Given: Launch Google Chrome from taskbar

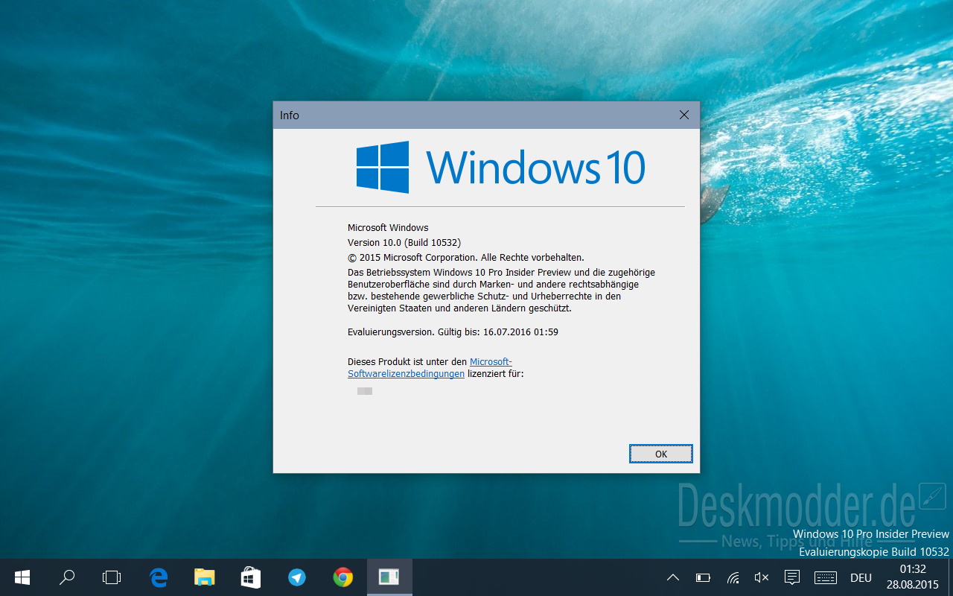Looking at the screenshot, I should (x=343, y=577).
